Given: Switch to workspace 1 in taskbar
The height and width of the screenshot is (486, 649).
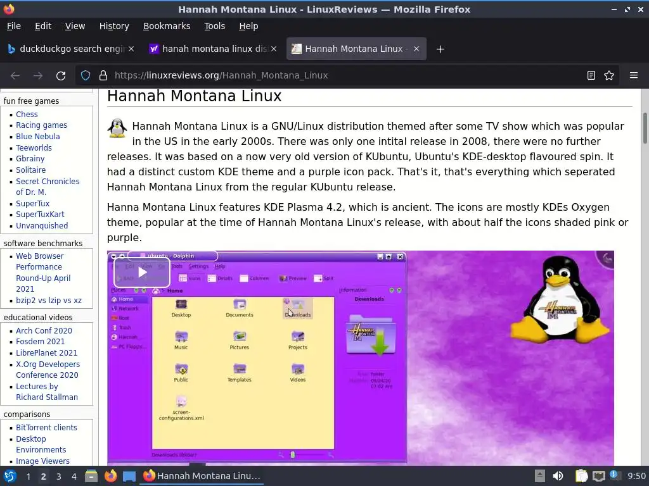Looking at the screenshot, I should coord(28,477).
